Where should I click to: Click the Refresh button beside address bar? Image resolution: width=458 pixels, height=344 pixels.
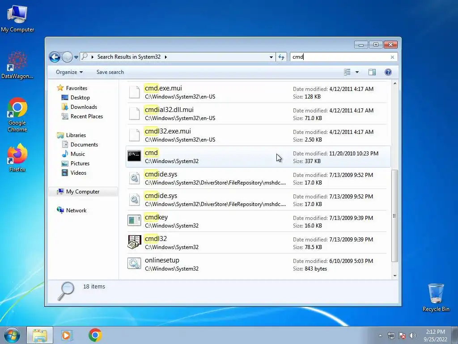(281, 57)
